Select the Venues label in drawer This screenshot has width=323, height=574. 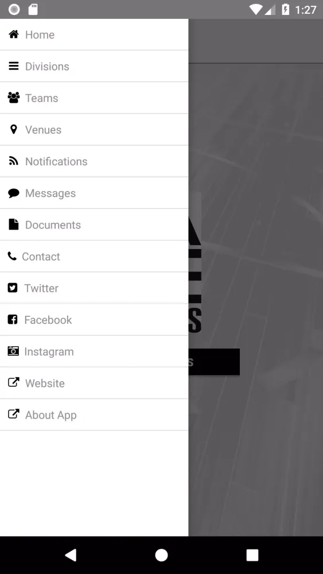click(43, 130)
